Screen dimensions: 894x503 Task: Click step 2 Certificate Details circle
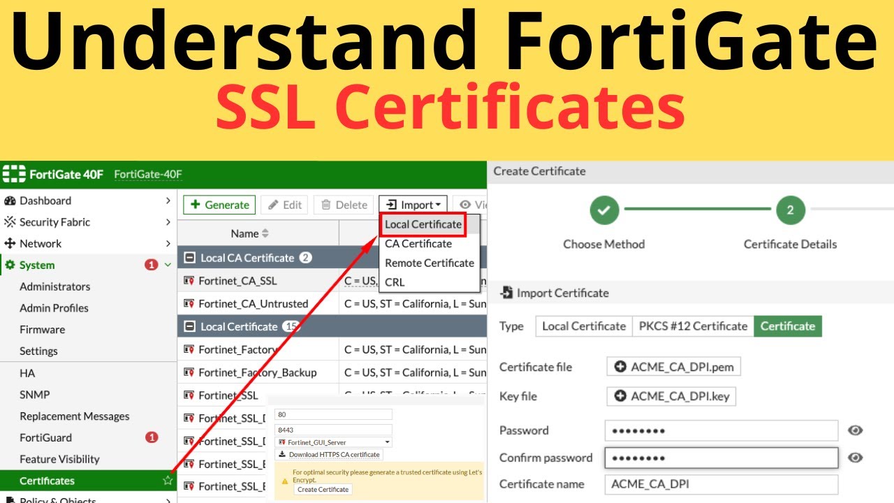pyautogui.click(x=790, y=210)
